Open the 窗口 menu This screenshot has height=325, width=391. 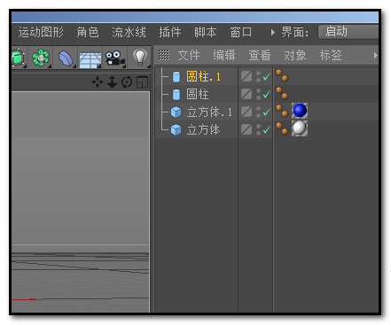(241, 32)
